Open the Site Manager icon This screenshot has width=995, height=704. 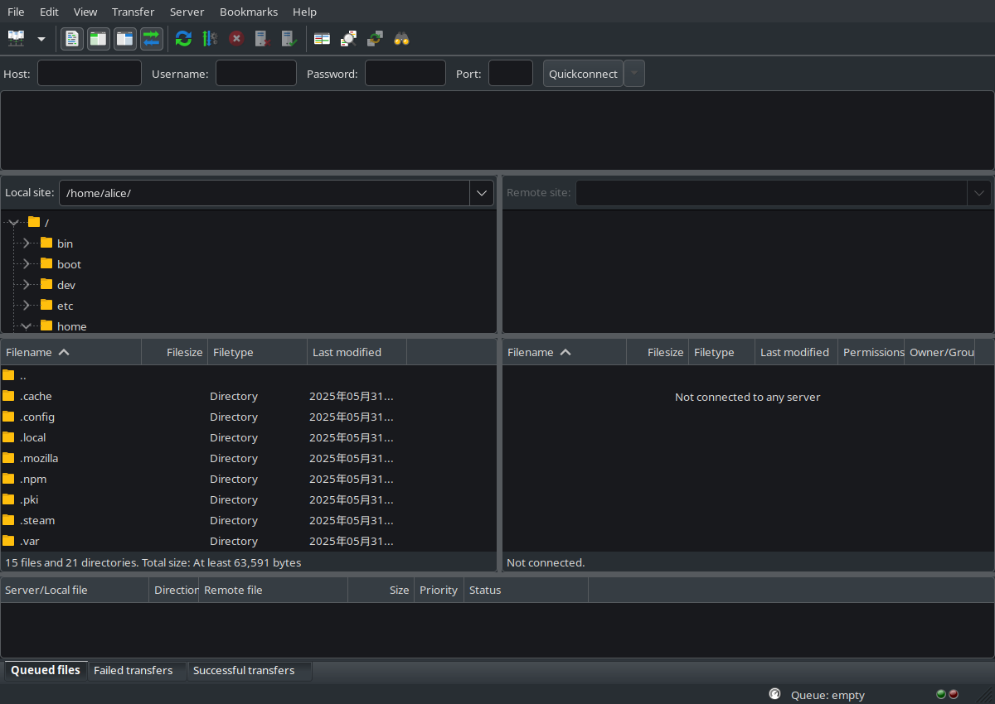coord(17,38)
